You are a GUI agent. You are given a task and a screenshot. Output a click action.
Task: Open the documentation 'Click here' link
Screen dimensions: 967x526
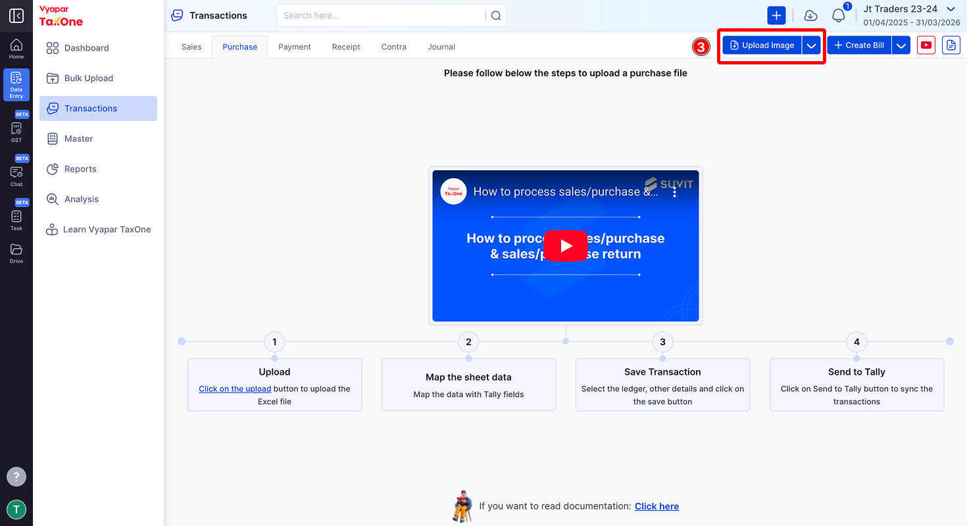[657, 506]
